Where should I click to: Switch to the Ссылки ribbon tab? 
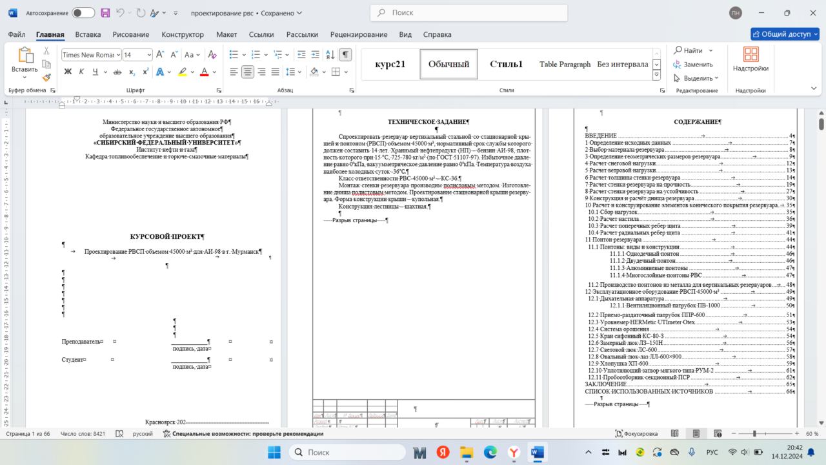click(x=261, y=34)
